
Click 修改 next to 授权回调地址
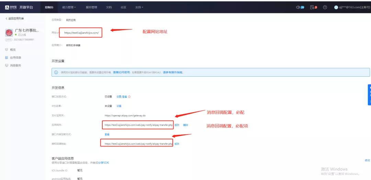[x=177, y=144]
